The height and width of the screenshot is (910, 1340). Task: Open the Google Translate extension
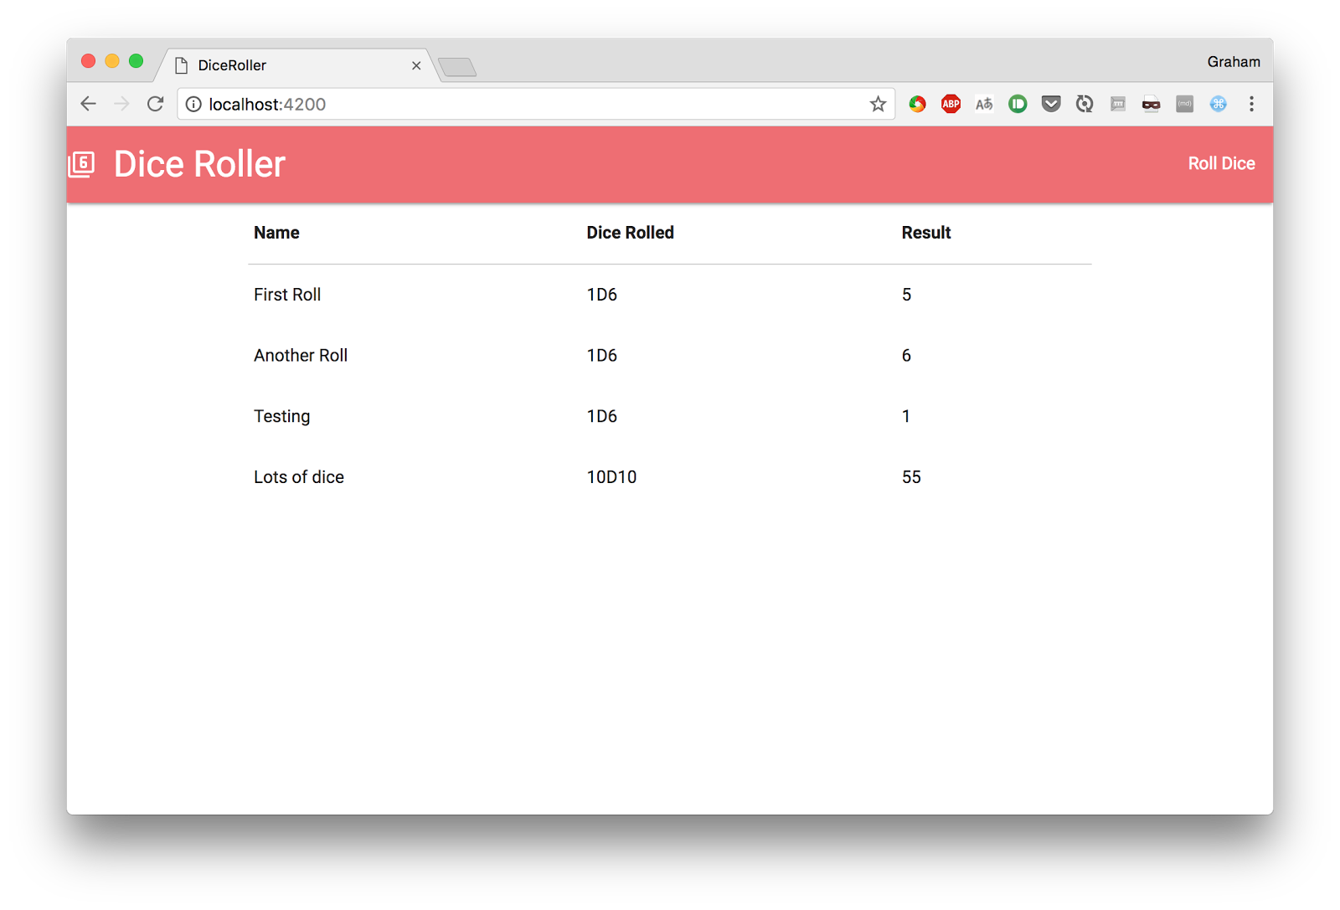pyautogui.click(x=983, y=104)
